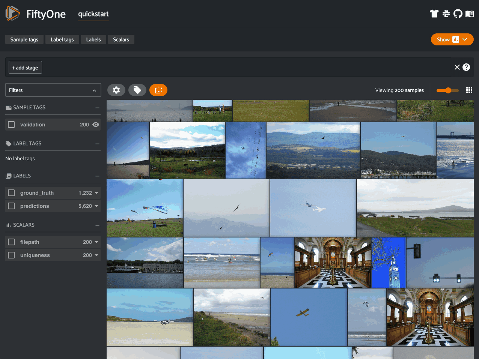Click the FiftyOne logo icon

[x=12, y=14]
